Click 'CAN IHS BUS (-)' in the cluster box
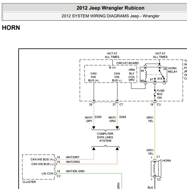 click(42, 164)
